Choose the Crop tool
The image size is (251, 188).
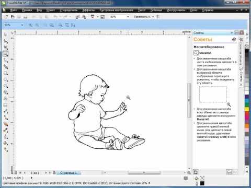[6, 48]
